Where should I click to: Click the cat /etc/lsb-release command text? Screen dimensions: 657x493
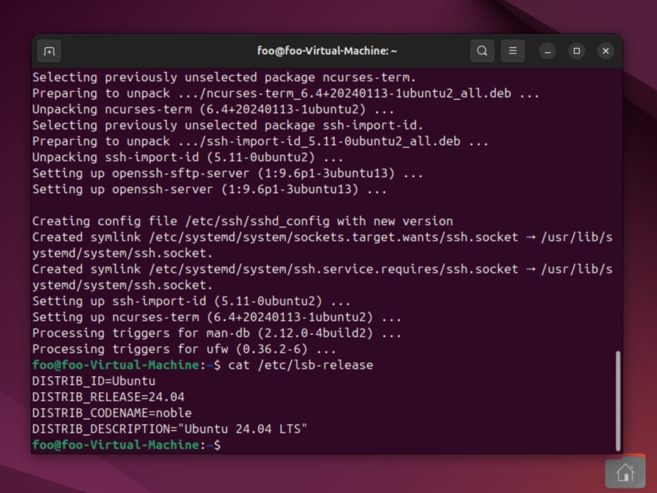(x=299, y=365)
